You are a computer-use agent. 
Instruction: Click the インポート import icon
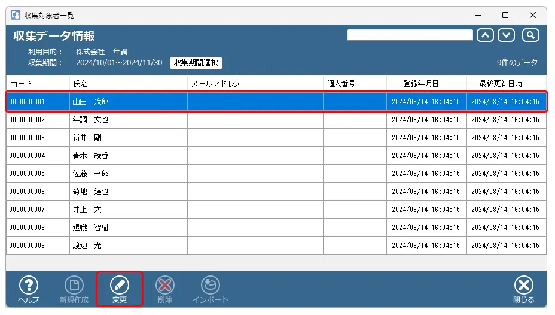211,286
